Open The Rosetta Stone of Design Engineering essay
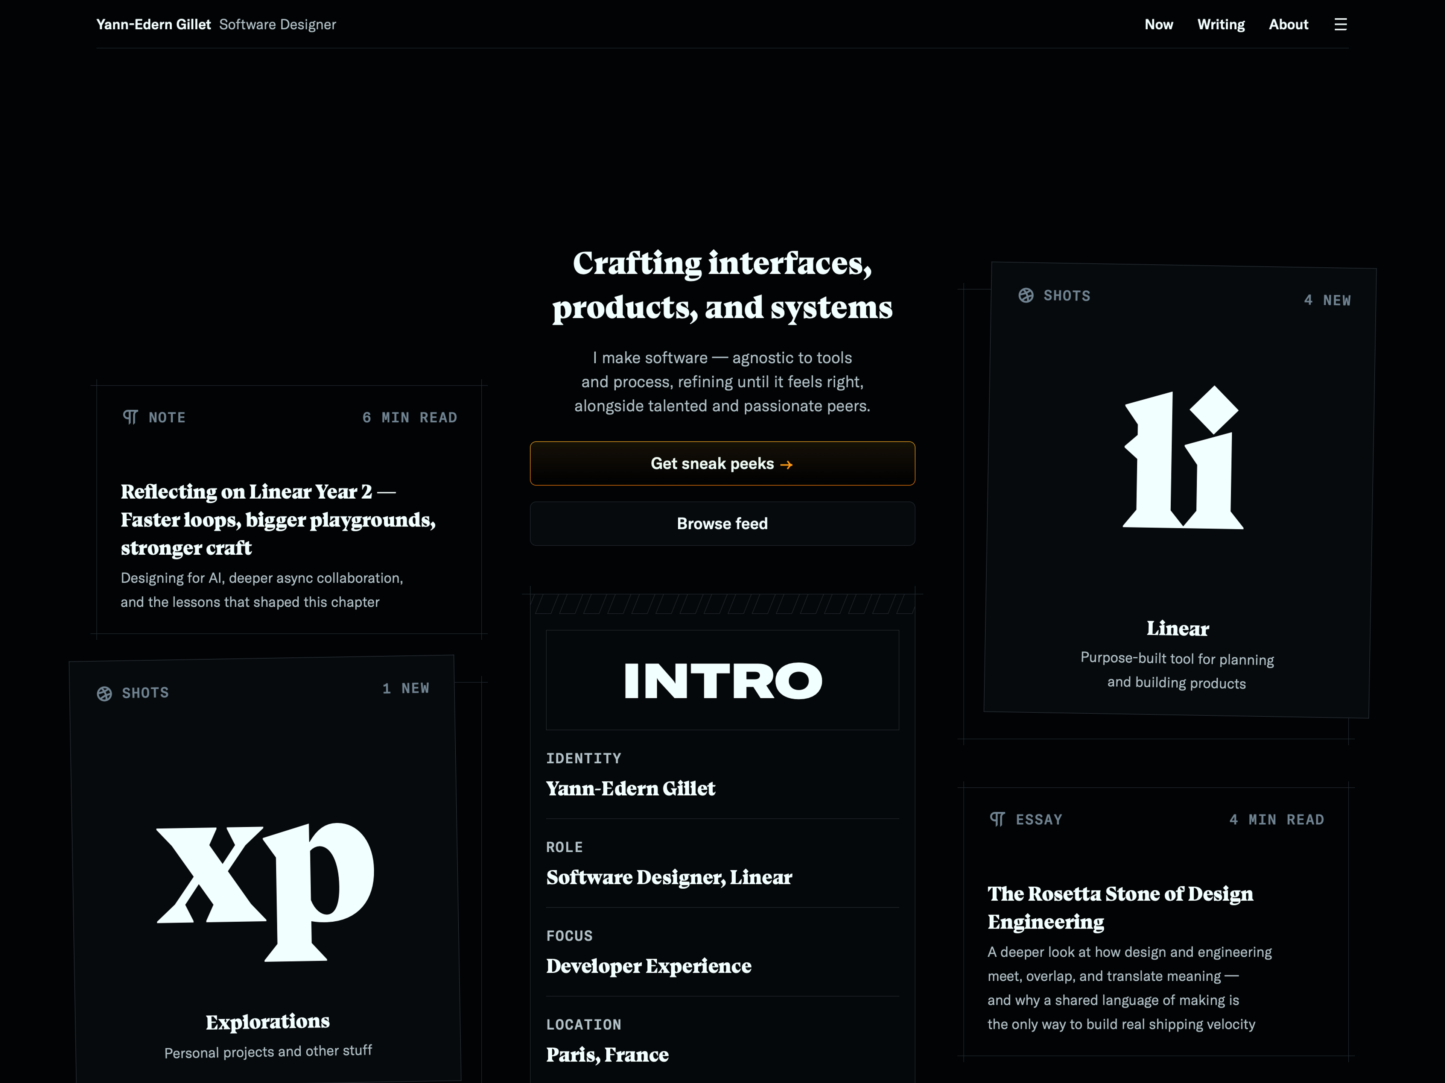Image resolution: width=1445 pixels, height=1083 pixels. 1120,907
